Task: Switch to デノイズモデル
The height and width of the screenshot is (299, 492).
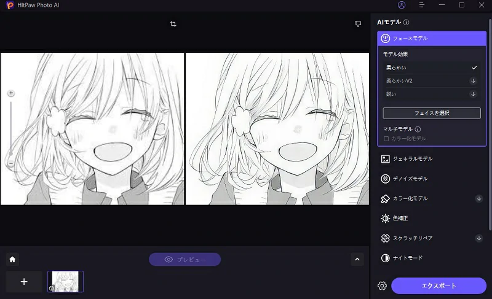Action: [x=432, y=179]
